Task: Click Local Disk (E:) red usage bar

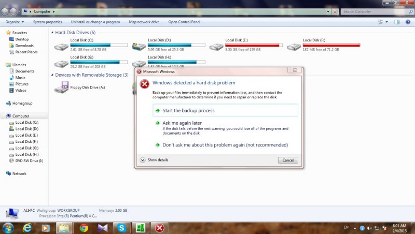Action: pyautogui.click(x=254, y=45)
